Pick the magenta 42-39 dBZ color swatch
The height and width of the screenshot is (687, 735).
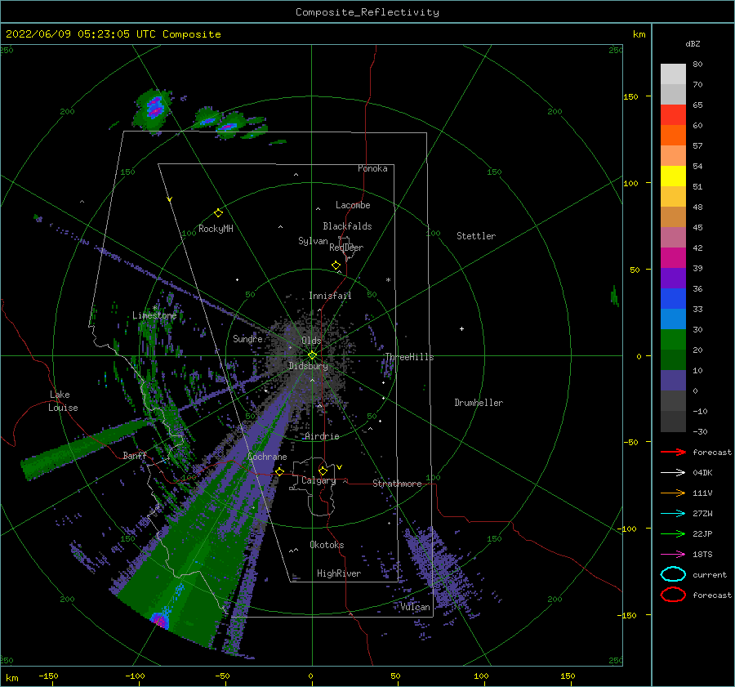pos(673,258)
